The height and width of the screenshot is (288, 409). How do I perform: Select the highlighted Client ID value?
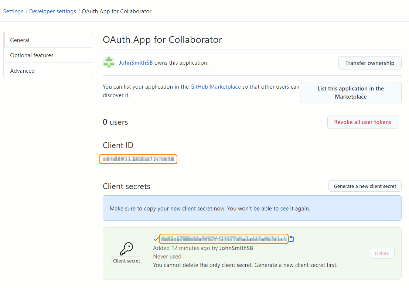pyautogui.click(x=138, y=159)
